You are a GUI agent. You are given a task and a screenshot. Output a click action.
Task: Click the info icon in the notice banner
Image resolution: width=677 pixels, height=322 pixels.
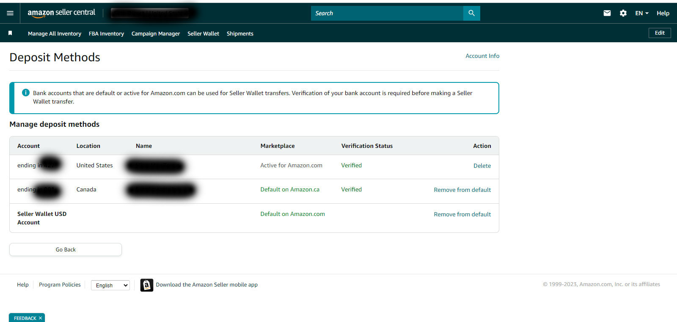tap(26, 93)
